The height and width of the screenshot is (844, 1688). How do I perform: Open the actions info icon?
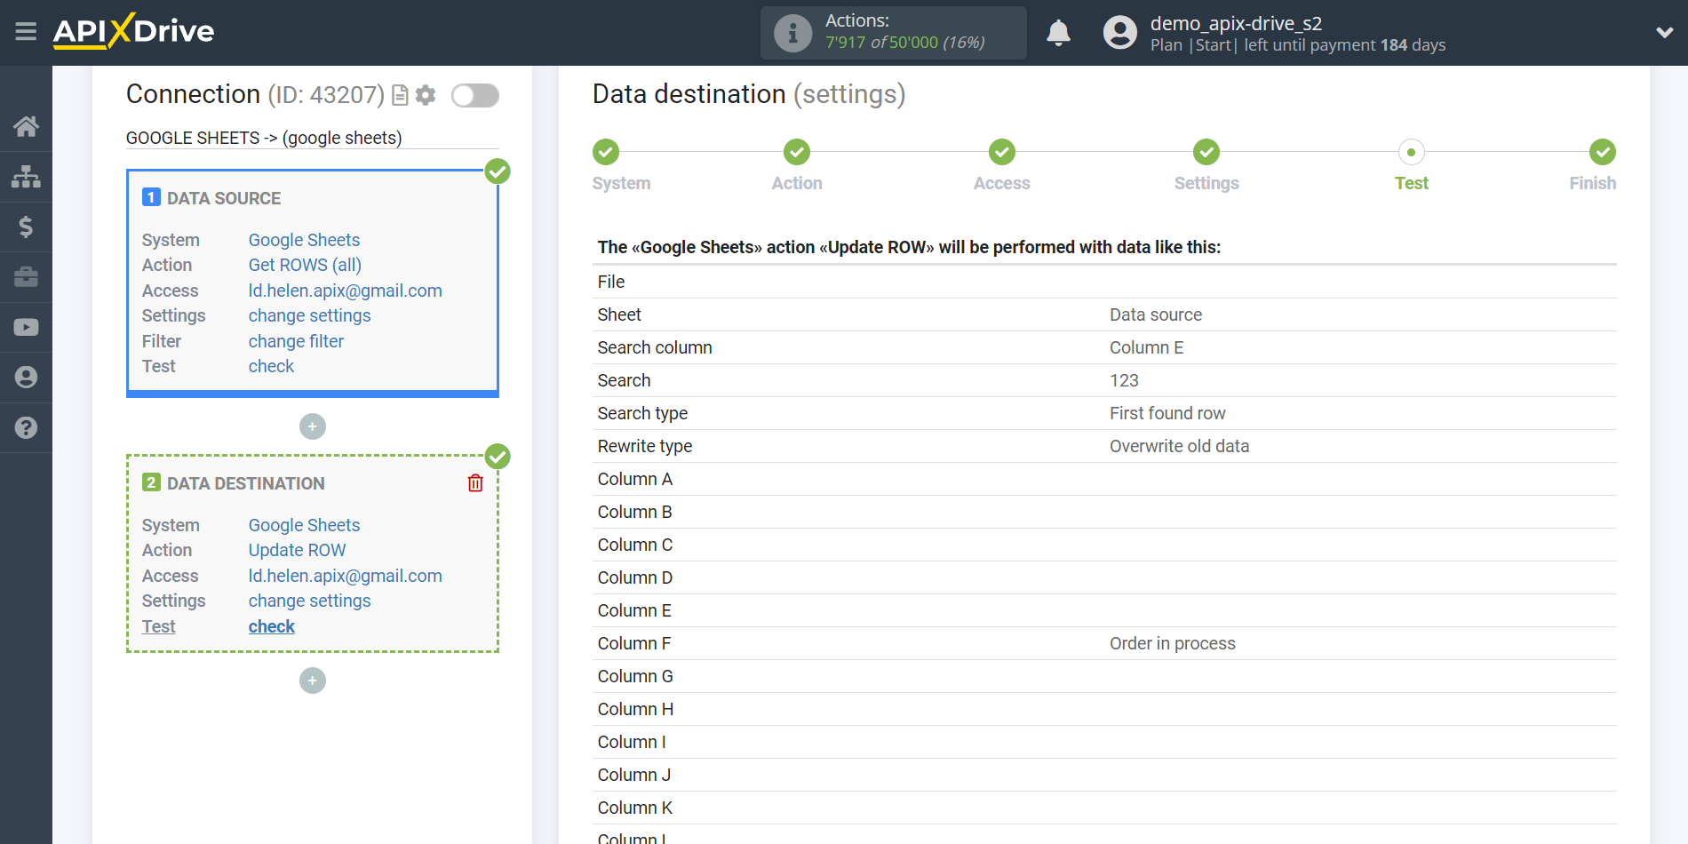(792, 33)
